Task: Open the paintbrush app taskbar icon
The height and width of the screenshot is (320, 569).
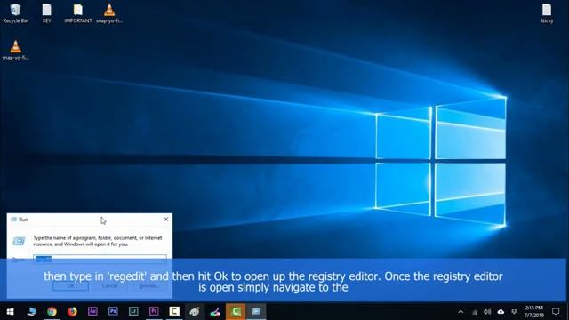Action: (215, 311)
